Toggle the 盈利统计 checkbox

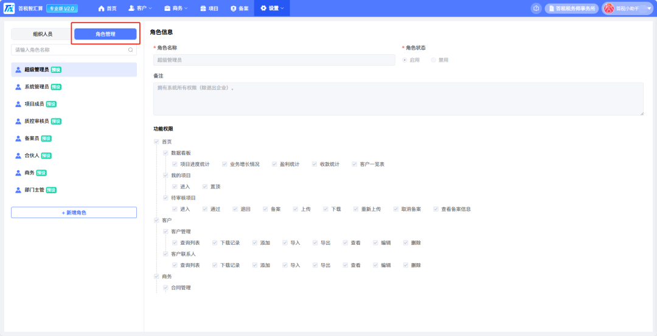pos(274,165)
